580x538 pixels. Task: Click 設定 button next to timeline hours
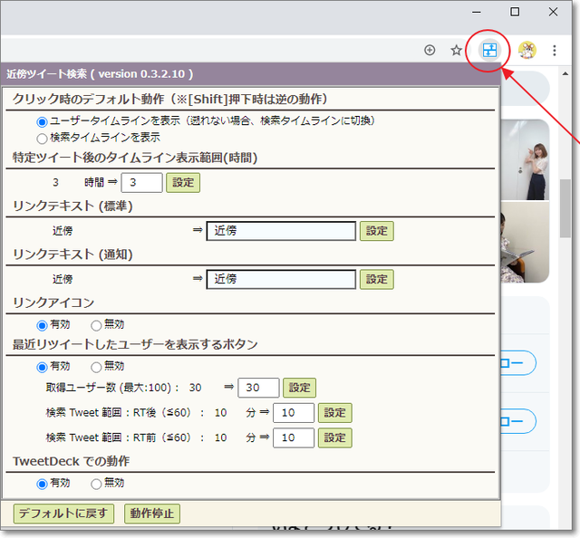click(x=183, y=182)
